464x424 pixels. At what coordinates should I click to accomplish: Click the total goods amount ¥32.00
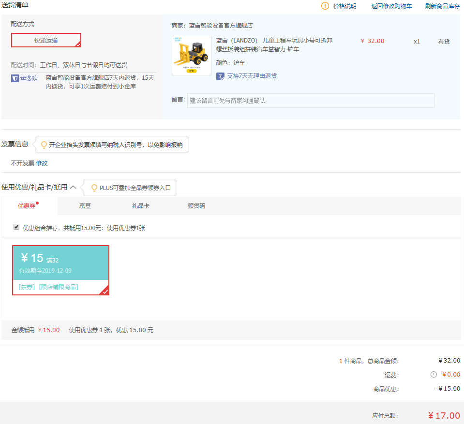click(449, 361)
